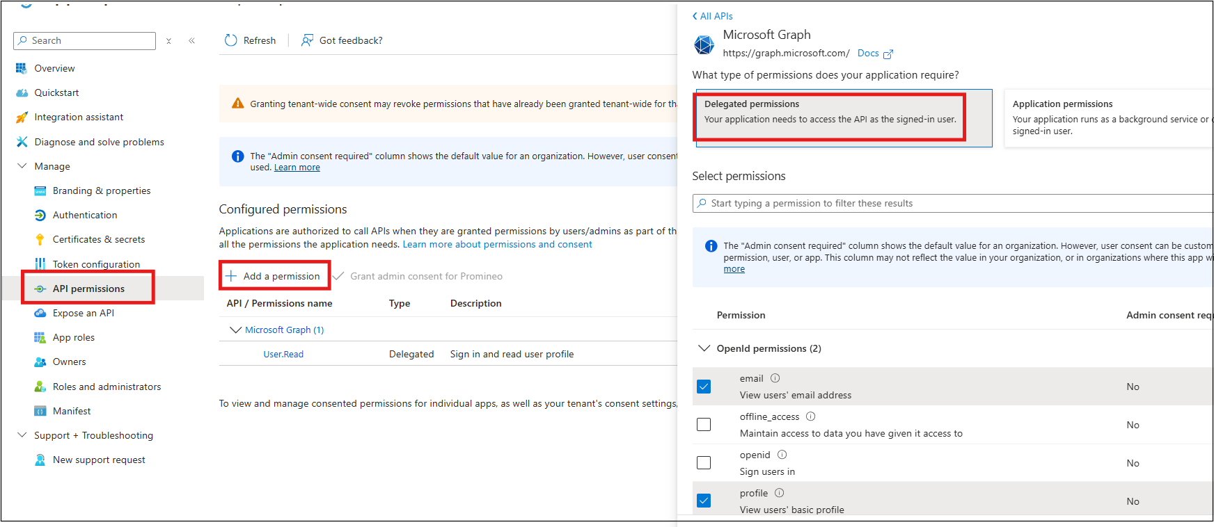
Task: Click the Owners people icon
Action: [x=40, y=362]
